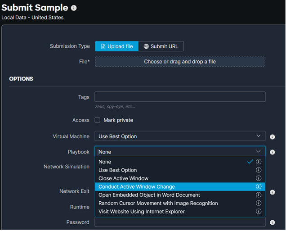
Task: Open info for None playbook option
Action: 259,162
